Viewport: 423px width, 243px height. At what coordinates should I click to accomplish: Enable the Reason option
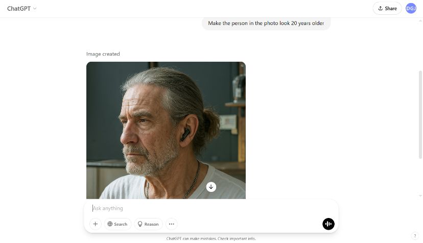148,224
